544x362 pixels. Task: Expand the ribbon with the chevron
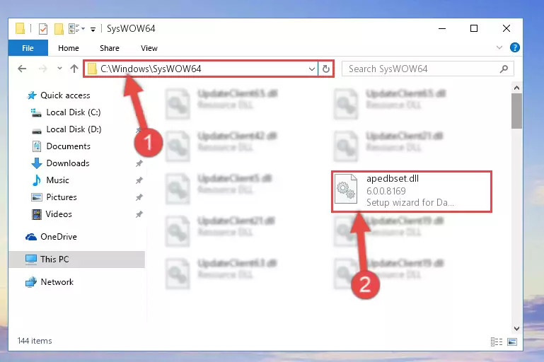pyautogui.click(x=499, y=47)
